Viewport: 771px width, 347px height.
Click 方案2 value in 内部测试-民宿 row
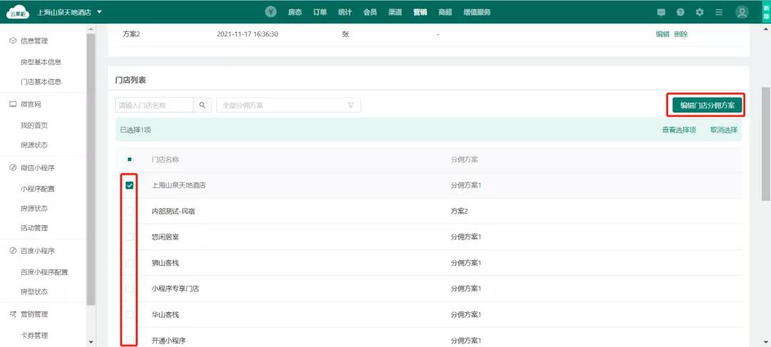click(459, 211)
